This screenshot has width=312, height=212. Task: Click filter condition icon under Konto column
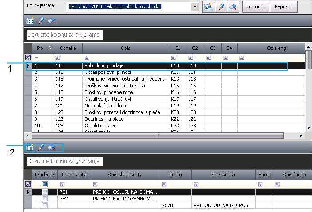(x=164, y=184)
